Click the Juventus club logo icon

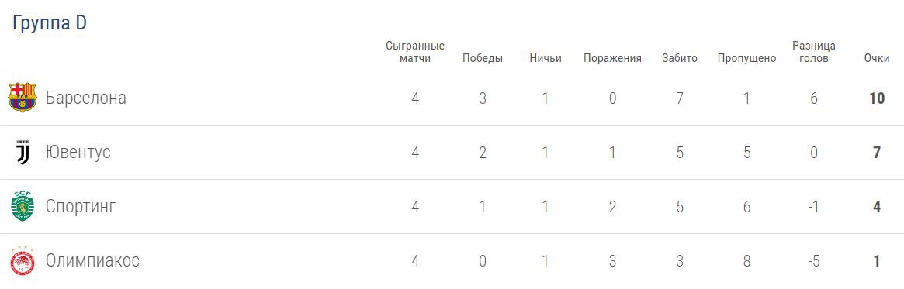click(23, 153)
